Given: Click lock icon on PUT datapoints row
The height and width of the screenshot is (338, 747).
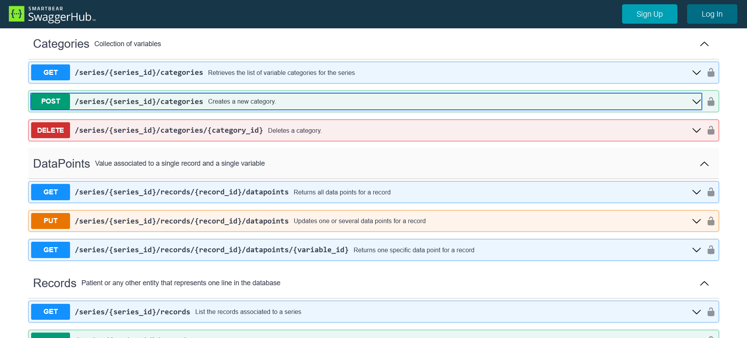Looking at the screenshot, I should pyautogui.click(x=711, y=221).
